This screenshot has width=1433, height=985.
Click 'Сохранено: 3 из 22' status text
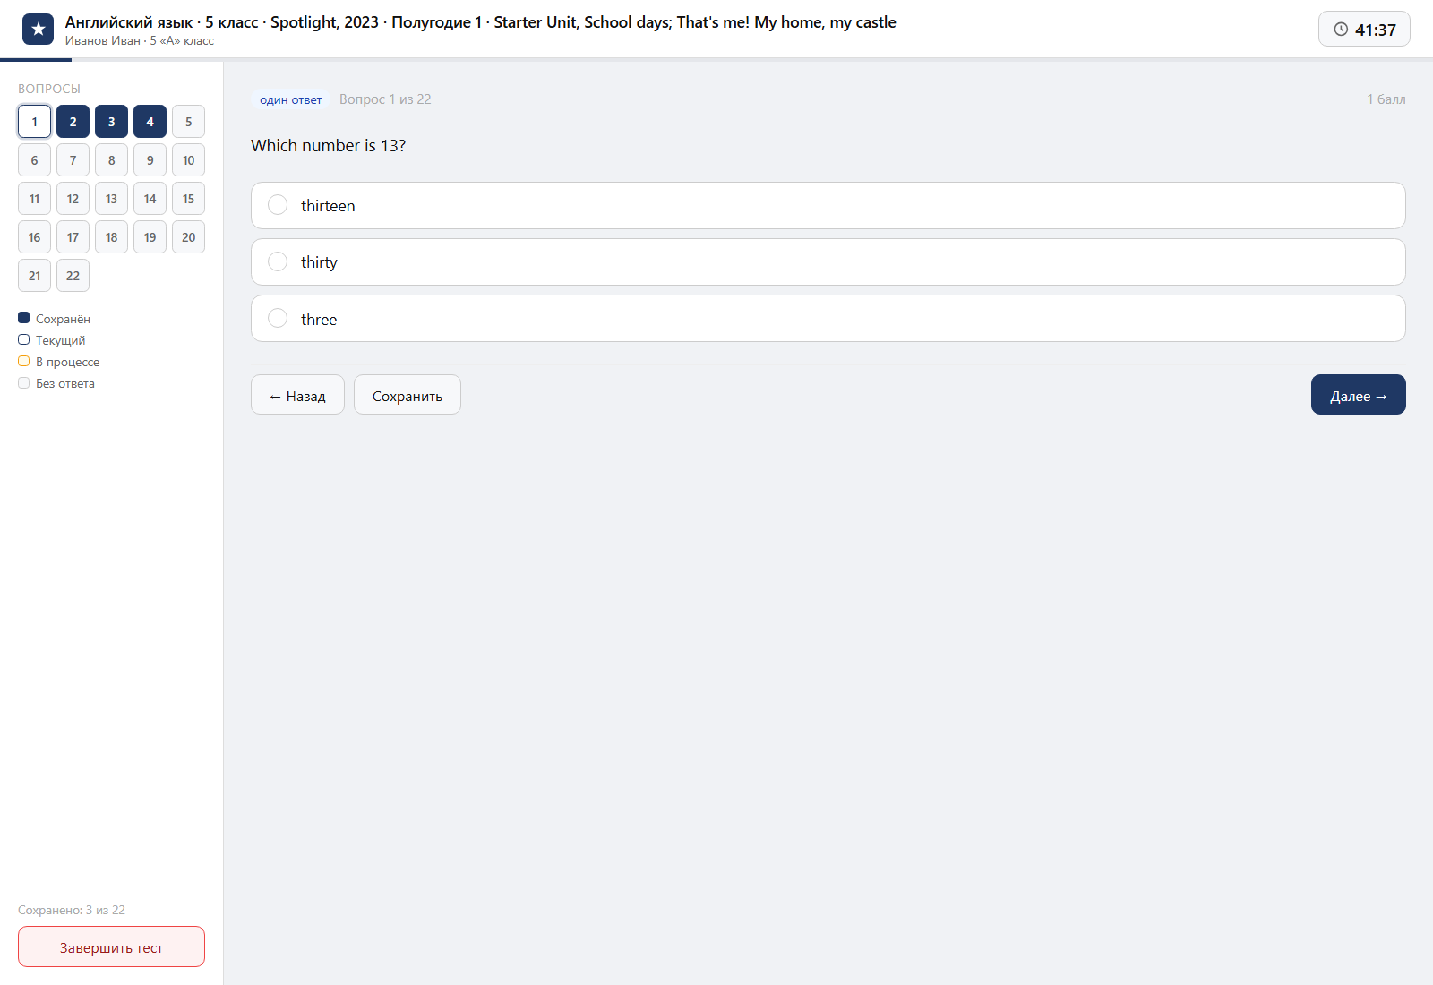(x=72, y=910)
